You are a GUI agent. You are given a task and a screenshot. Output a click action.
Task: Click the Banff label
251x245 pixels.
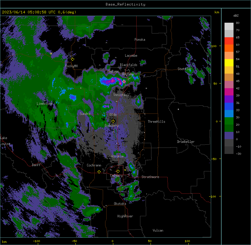click(x=36, y=165)
